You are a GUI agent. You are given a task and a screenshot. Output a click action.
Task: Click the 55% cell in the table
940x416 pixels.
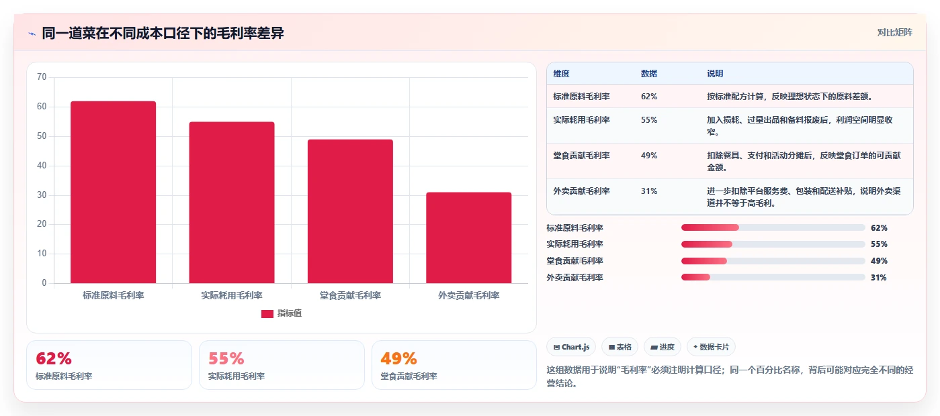tap(649, 119)
